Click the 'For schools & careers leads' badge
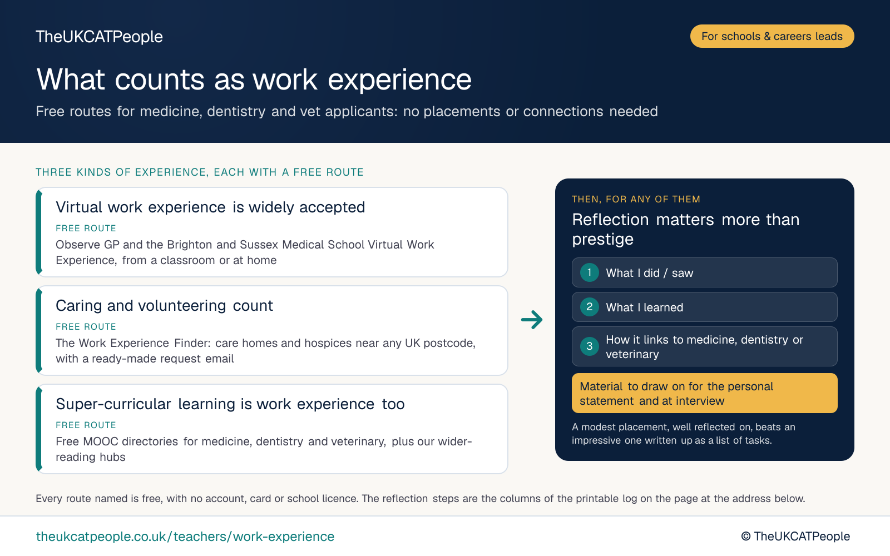 coord(772,36)
